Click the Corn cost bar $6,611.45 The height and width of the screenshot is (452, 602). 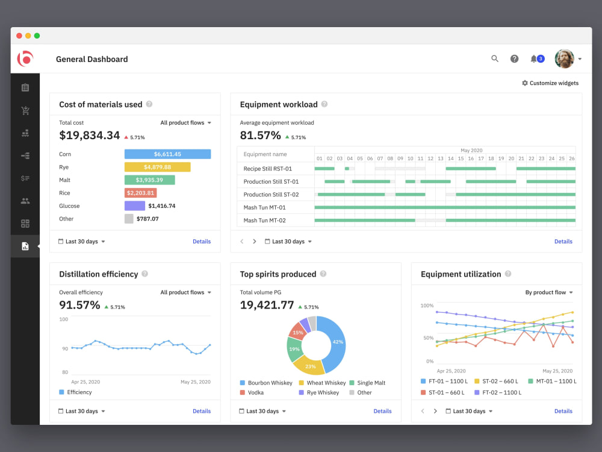pos(167,154)
